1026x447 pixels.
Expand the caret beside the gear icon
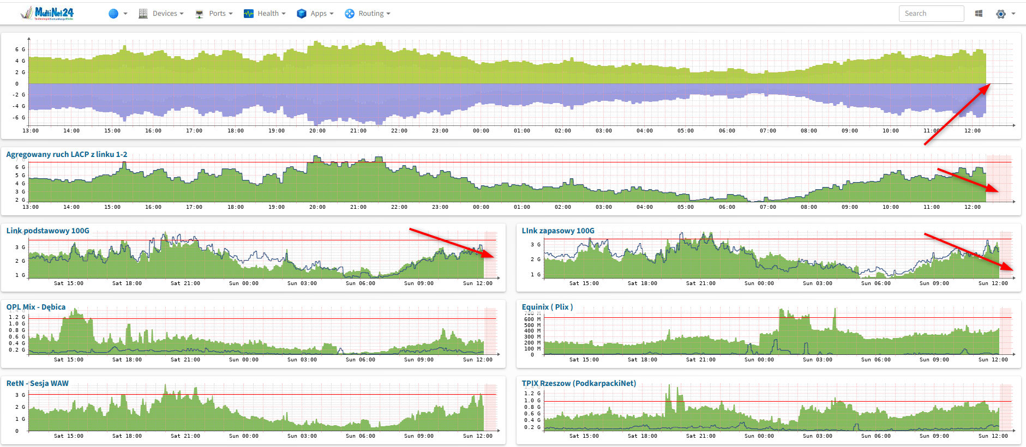click(1013, 14)
